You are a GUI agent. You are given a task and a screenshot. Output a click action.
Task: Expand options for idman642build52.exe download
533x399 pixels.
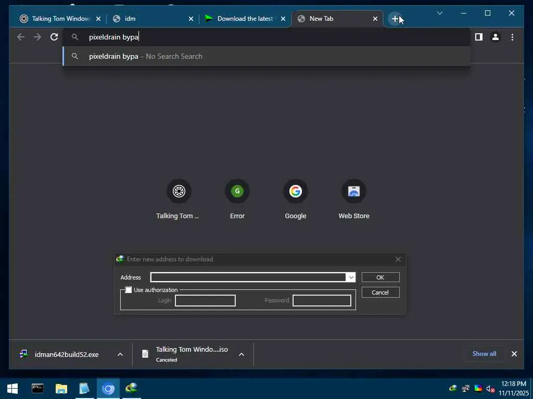pos(120,354)
